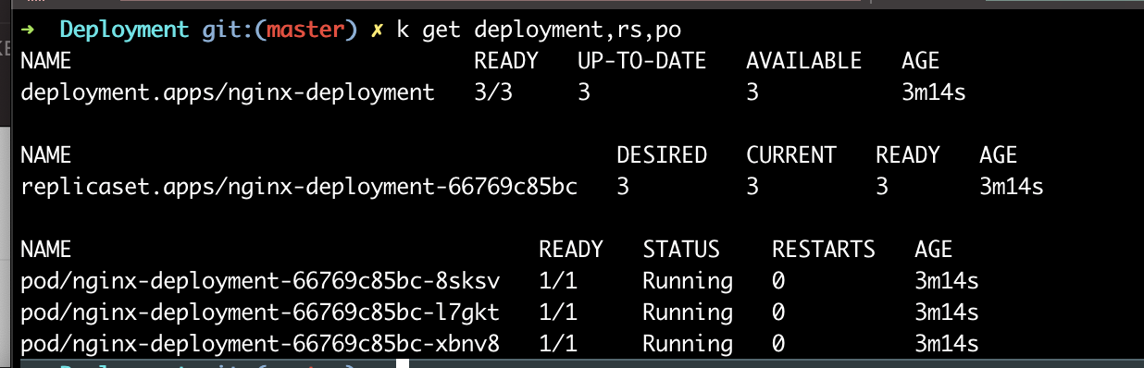Click pod name ending in l7gkt
The image size is (1144, 368).
tap(260, 312)
